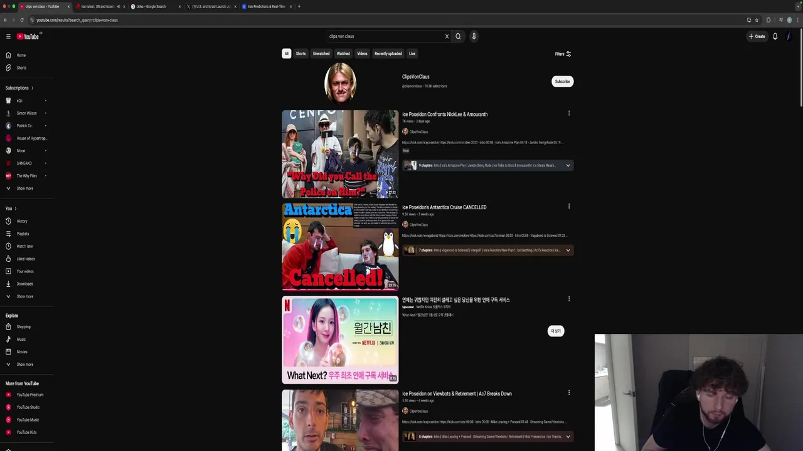Click the YouTube logo

click(28, 36)
